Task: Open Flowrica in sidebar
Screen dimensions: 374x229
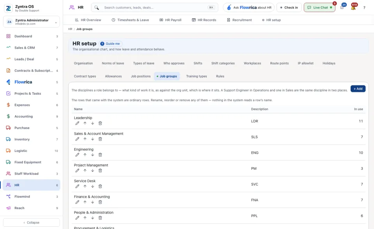Action: (32, 82)
